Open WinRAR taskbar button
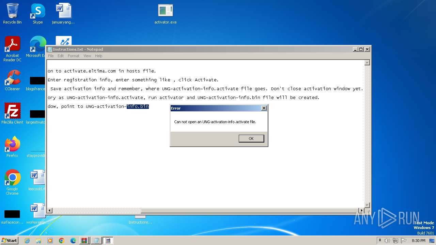436x245 pixels. (85, 241)
